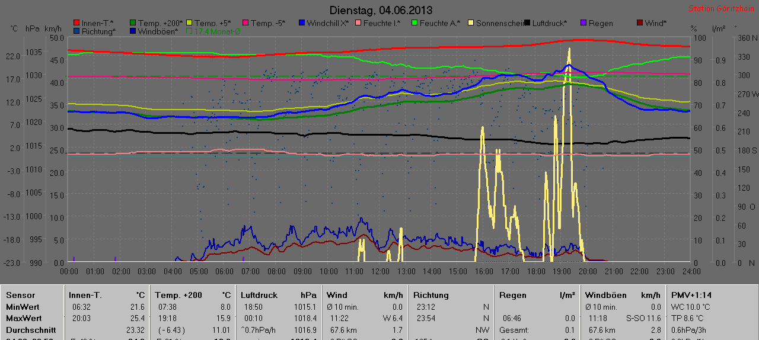The height and width of the screenshot is (340, 759).
Task: Select the 'Feuchte A.*' legend label
Action: click(x=440, y=23)
